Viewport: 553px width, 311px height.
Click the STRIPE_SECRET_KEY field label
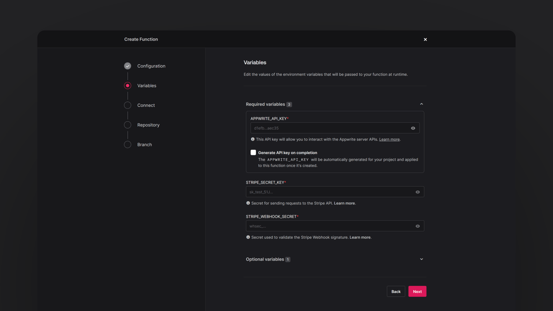265,182
